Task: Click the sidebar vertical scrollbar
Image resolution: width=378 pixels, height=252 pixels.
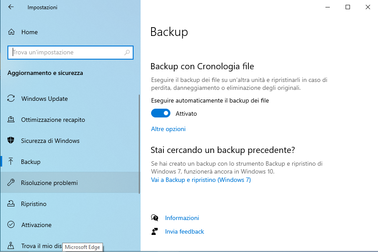Action: coord(139,145)
